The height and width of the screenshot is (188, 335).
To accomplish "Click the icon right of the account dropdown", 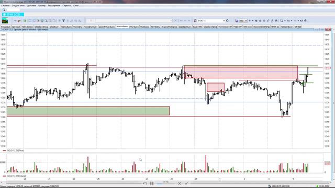I will [227, 21].
